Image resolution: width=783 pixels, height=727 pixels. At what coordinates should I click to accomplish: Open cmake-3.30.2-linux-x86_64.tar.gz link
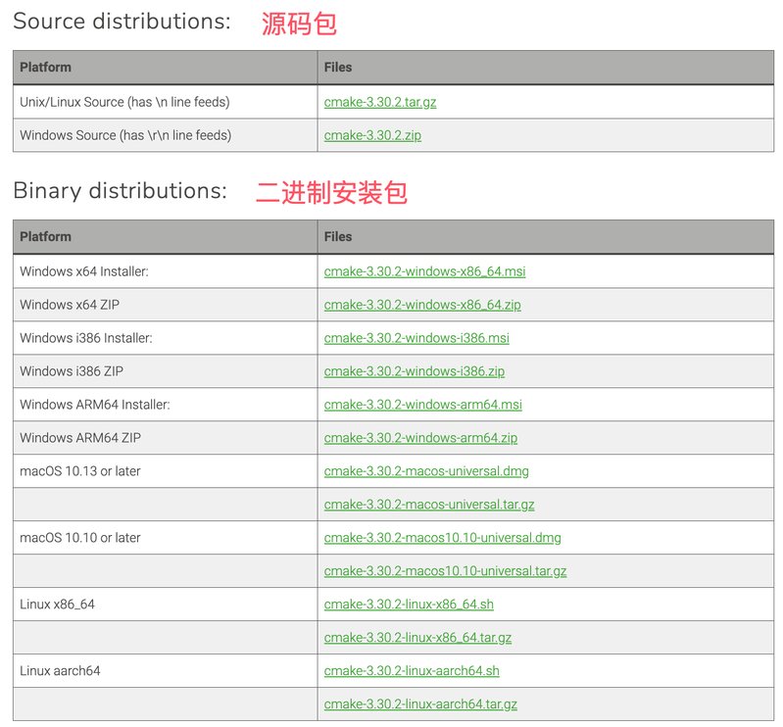(417, 638)
